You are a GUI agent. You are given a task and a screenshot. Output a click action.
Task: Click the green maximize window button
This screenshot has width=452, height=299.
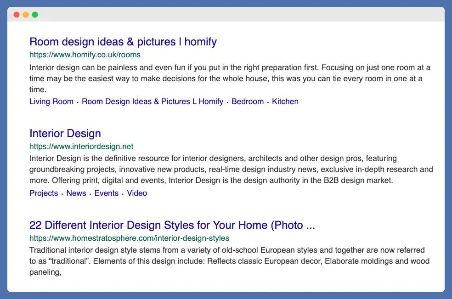pyautogui.click(x=34, y=14)
